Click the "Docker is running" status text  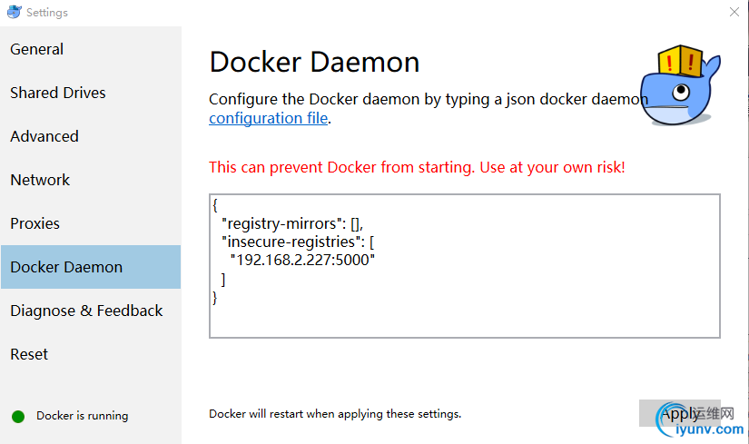point(82,416)
